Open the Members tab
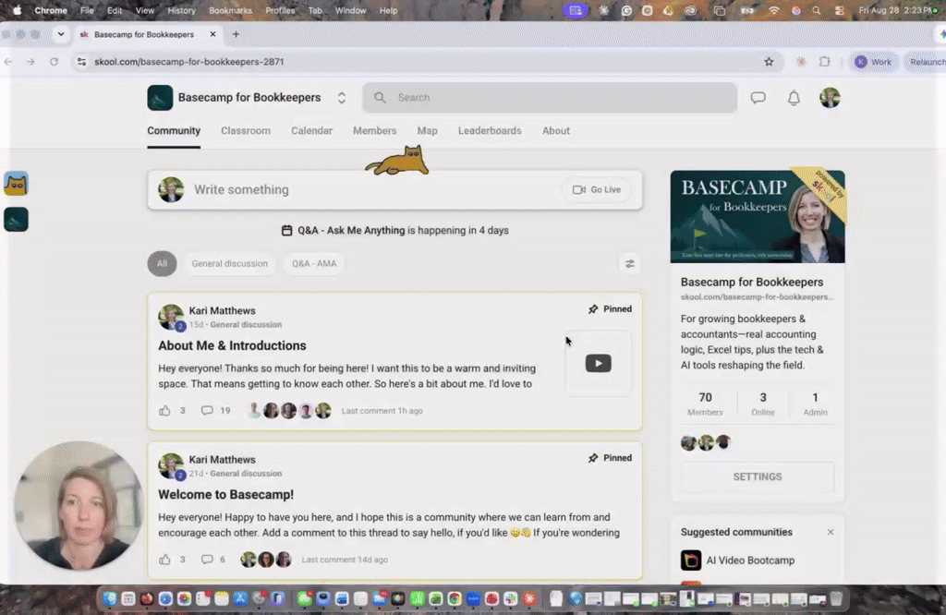Viewport: 946px width, 615px height. [375, 131]
